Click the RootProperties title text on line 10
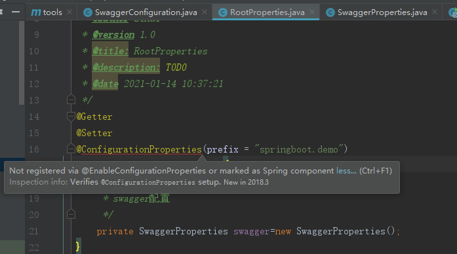This screenshot has width=457, height=254. click(170, 51)
